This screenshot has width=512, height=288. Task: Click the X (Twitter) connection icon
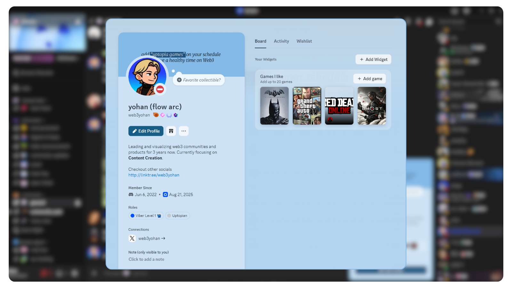click(x=132, y=238)
